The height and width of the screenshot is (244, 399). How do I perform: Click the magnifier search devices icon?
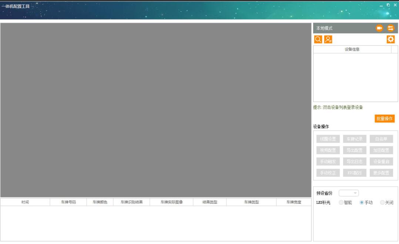(x=318, y=39)
